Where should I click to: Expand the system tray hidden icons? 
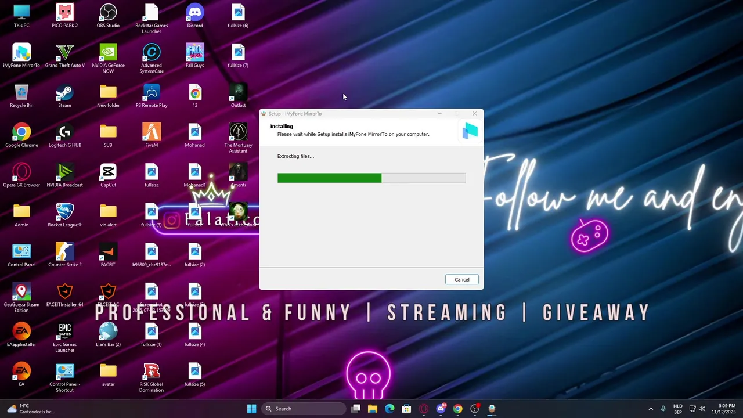651,409
